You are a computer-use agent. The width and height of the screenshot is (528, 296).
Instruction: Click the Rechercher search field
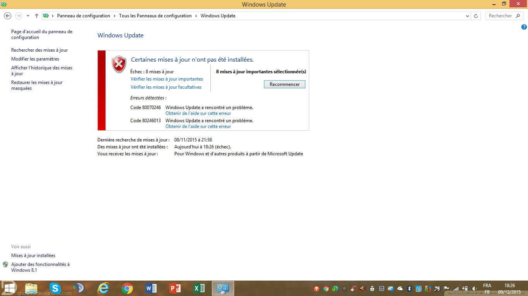point(504,16)
